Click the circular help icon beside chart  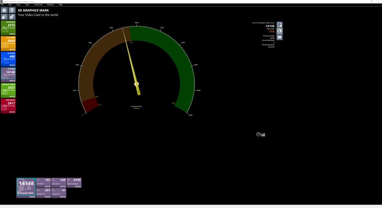258,134
